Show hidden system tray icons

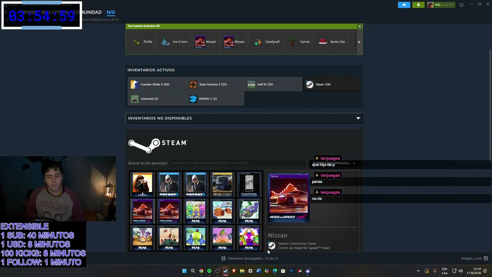(x=419, y=271)
